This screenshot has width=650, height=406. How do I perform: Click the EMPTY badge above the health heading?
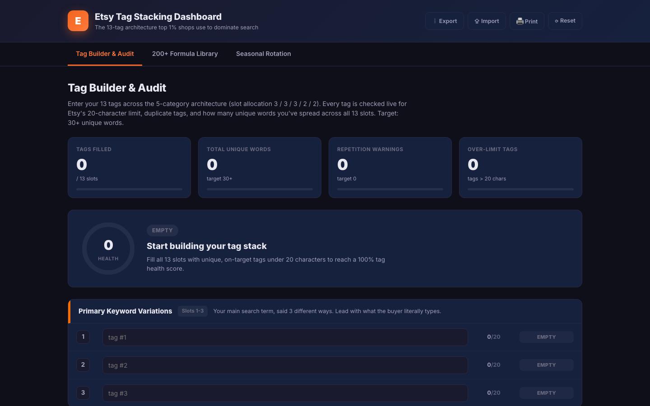[x=162, y=231]
